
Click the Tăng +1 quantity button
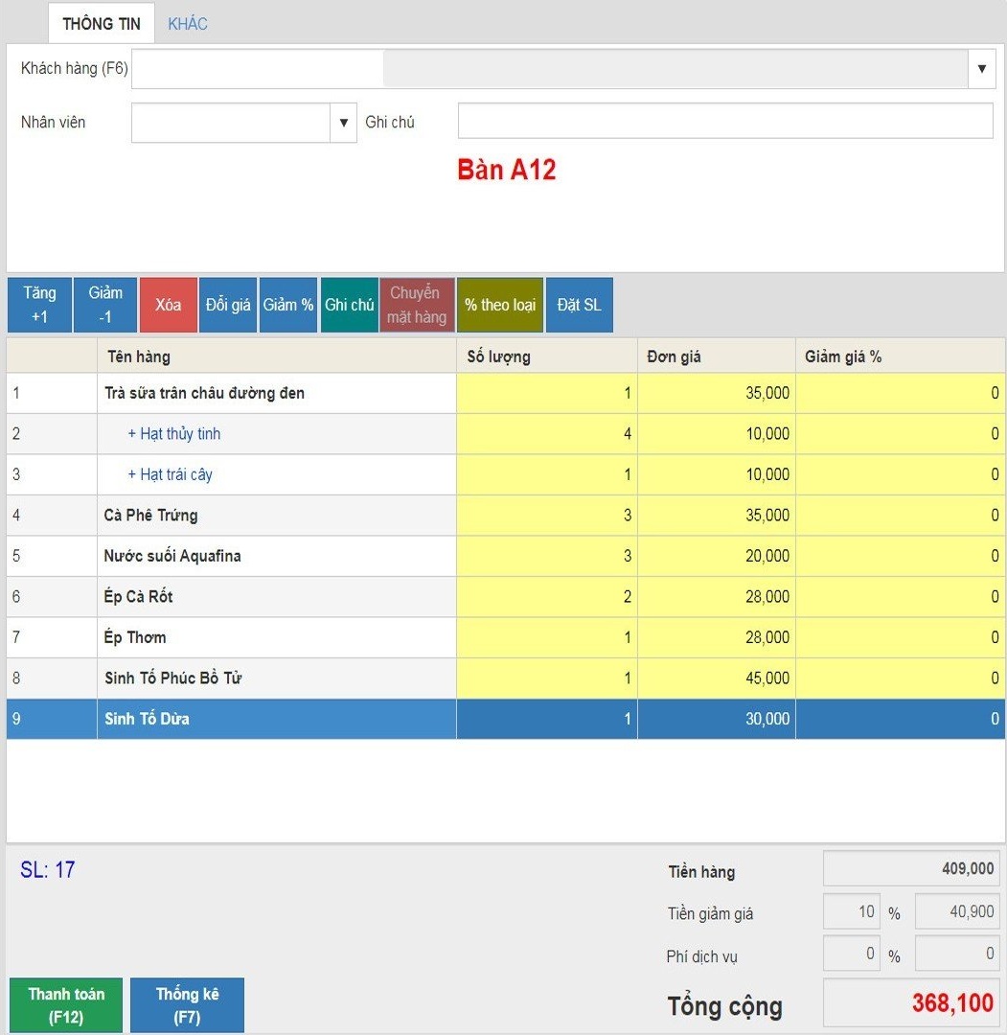pyautogui.click(x=39, y=305)
